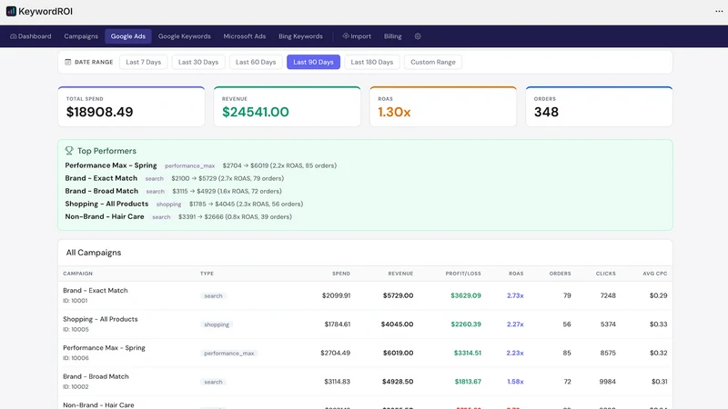Click profit value $2260.39
Screen dimensions: 728x409
(x=466, y=324)
